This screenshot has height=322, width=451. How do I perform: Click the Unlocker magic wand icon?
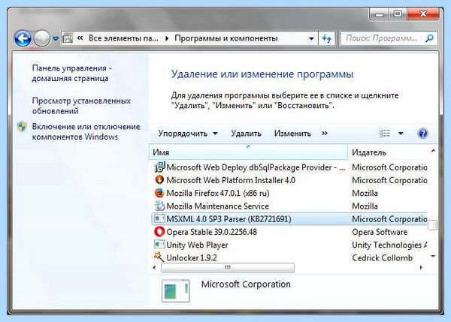coord(159,257)
